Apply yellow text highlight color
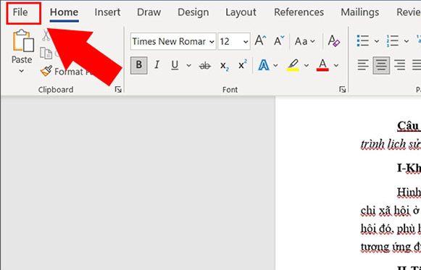Viewport: 421px width, 270px height. click(x=293, y=65)
